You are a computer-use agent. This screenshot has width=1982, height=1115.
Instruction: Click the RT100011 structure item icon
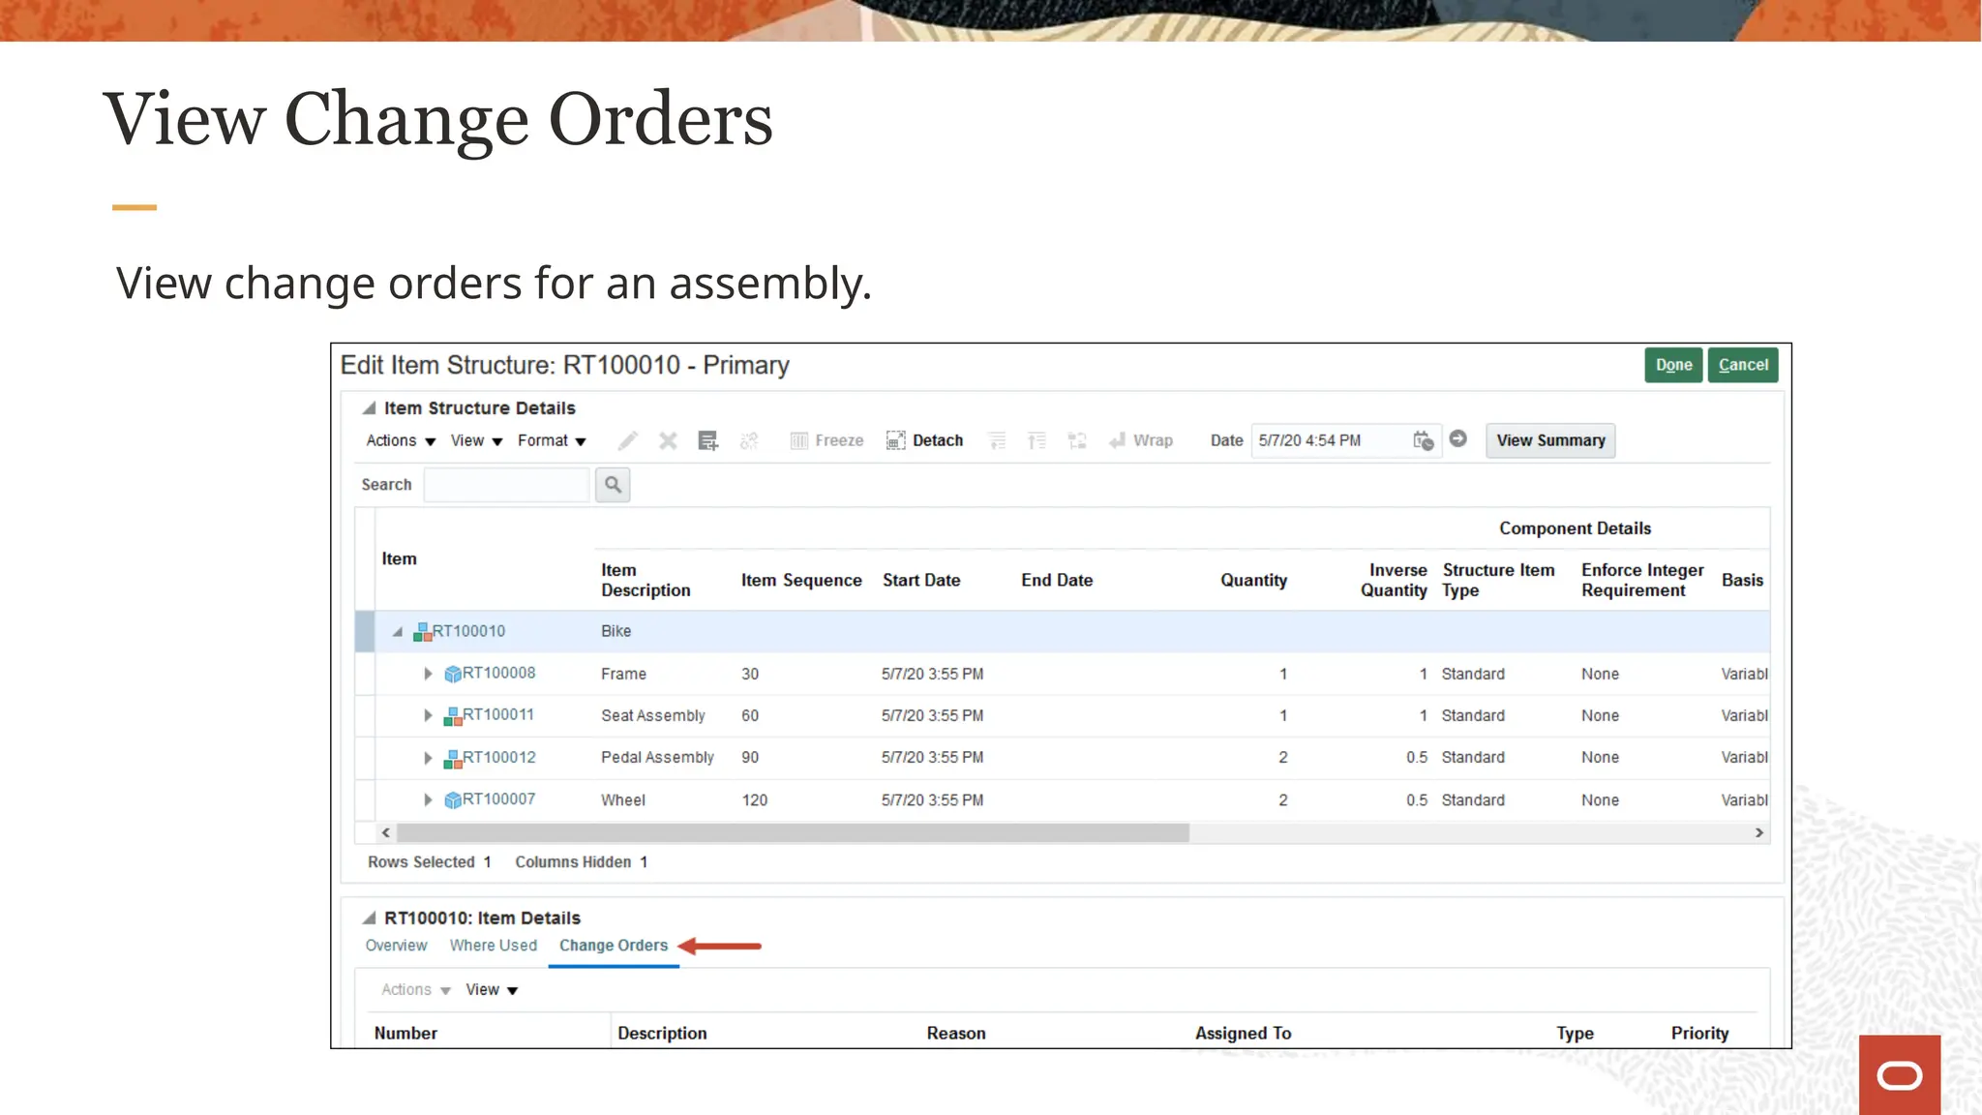pos(453,716)
